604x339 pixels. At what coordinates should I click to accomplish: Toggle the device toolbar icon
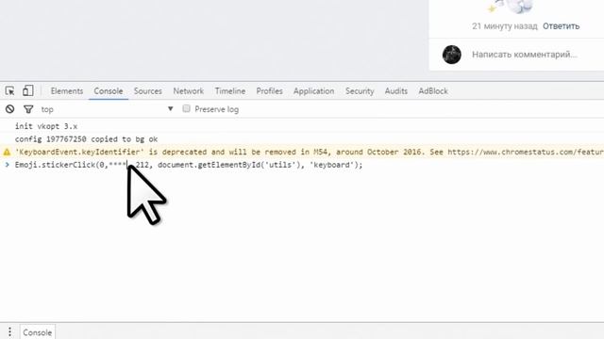27,90
